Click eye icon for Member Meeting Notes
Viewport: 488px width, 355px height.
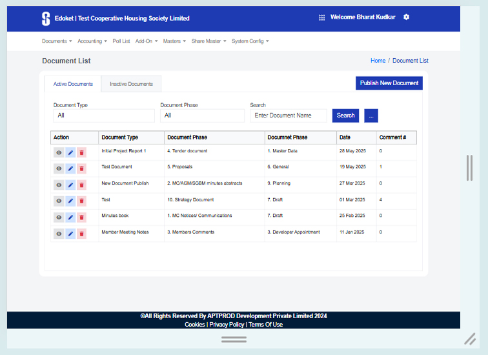coord(59,234)
